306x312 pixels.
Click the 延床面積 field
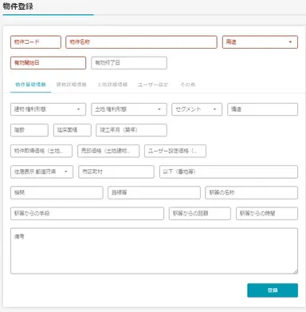click(x=73, y=130)
